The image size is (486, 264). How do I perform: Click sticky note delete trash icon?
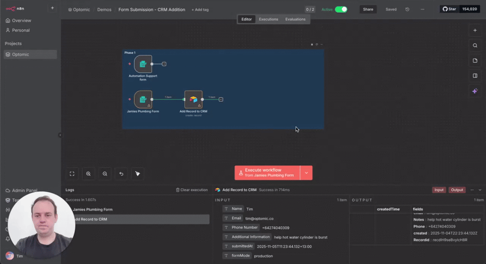pos(312,44)
